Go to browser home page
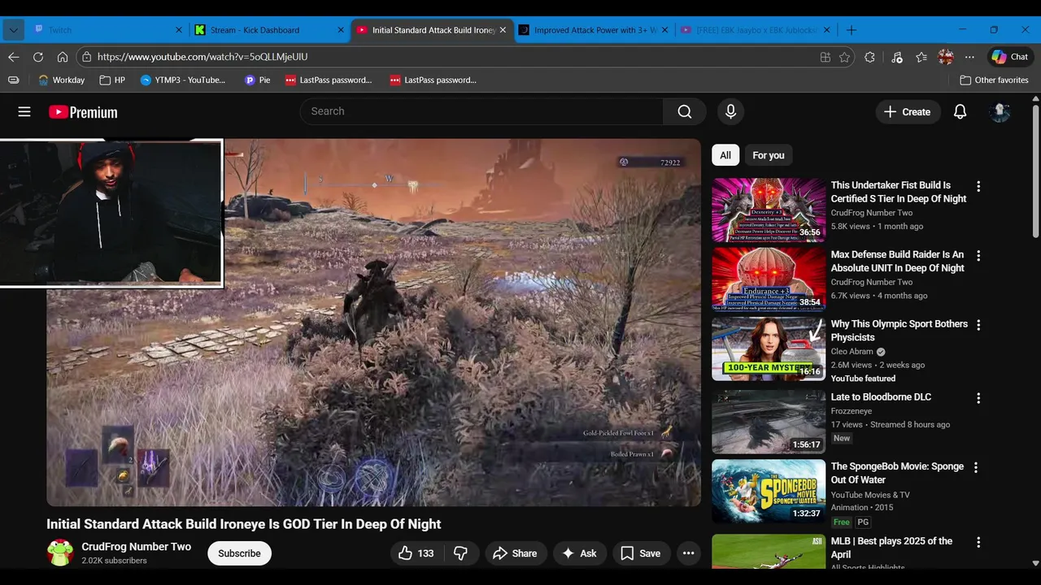Viewport: 1041px width, 585px height. click(x=63, y=57)
